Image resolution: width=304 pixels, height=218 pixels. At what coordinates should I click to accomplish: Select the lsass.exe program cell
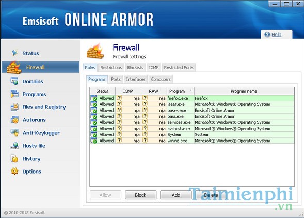181,104
